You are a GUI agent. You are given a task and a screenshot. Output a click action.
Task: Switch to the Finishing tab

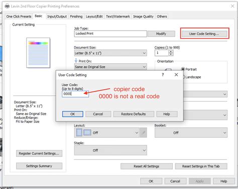pyautogui.click(x=76, y=17)
